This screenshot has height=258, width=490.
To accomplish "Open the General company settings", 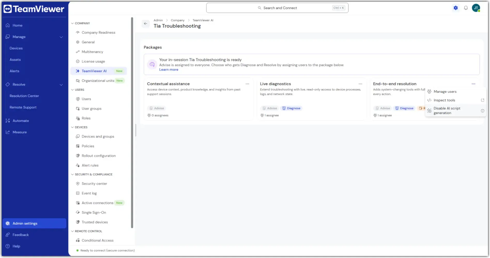I will [99, 42].
